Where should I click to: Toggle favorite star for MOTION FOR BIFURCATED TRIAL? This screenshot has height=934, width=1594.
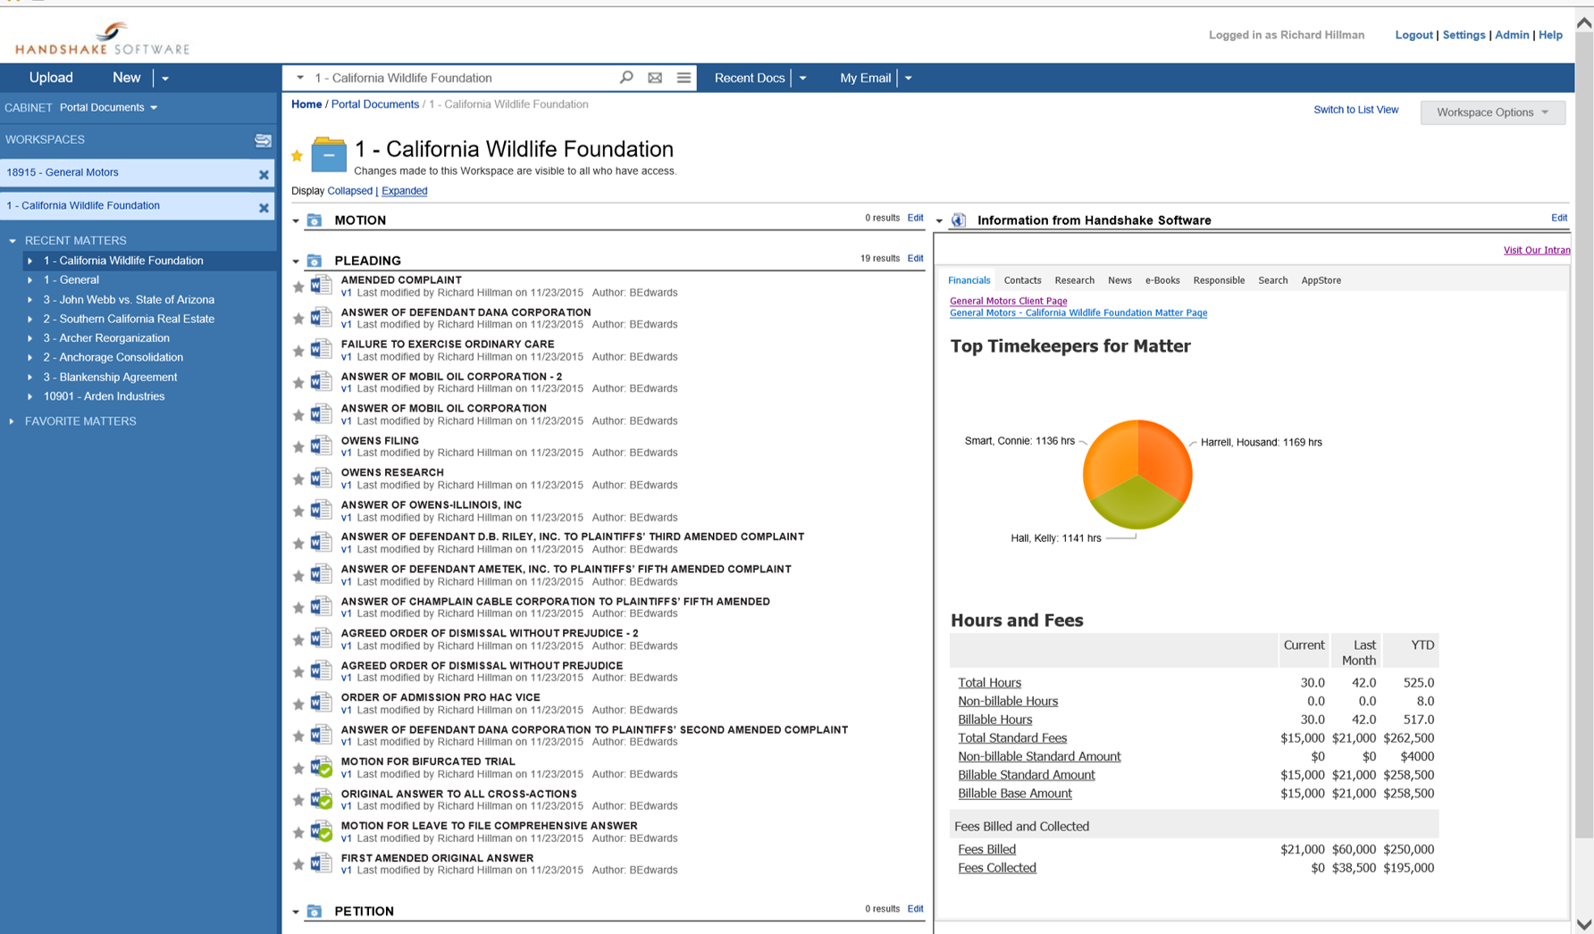click(x=298, y=770)
